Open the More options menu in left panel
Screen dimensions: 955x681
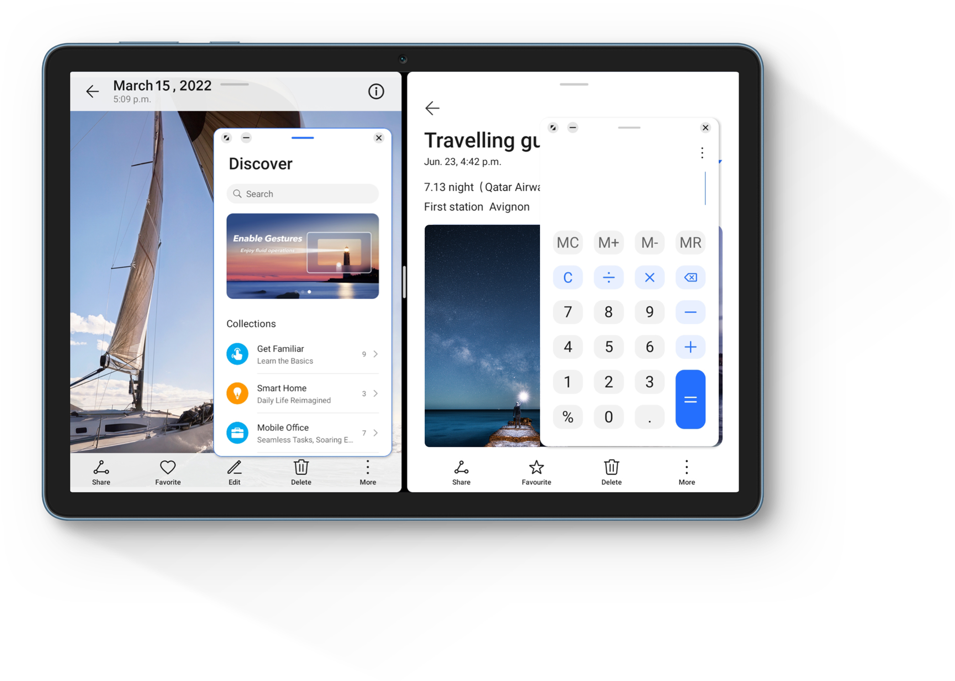367,471
